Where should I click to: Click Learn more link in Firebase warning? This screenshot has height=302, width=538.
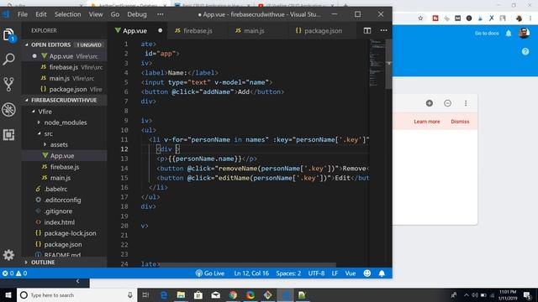(426, 122)
